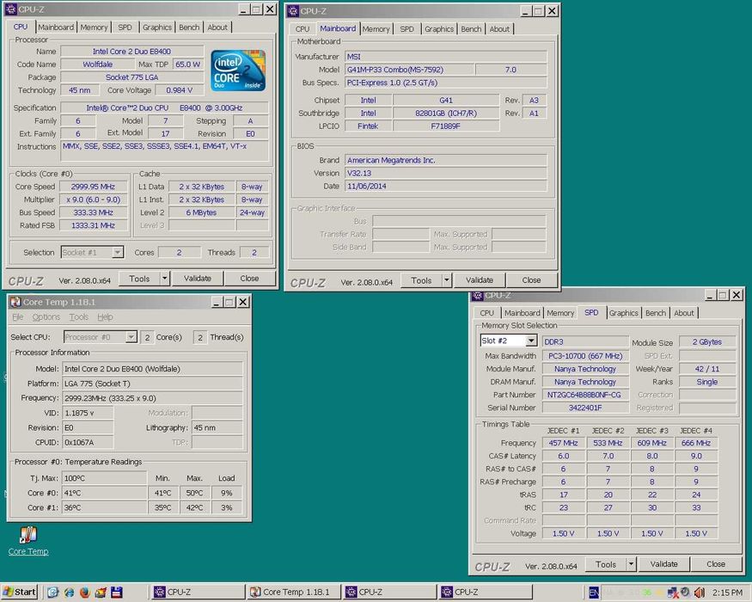Click the Intel Core 2 Duo logo
The height and width of the screenshot is (602, 752).
pos(238,71)
